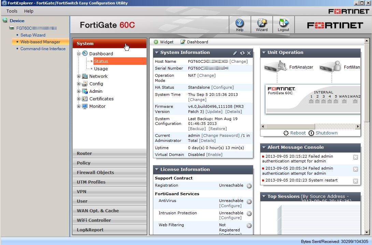Click the Add Widget green plus icon
Screen dimensions: 372x245
pos(156,42)
